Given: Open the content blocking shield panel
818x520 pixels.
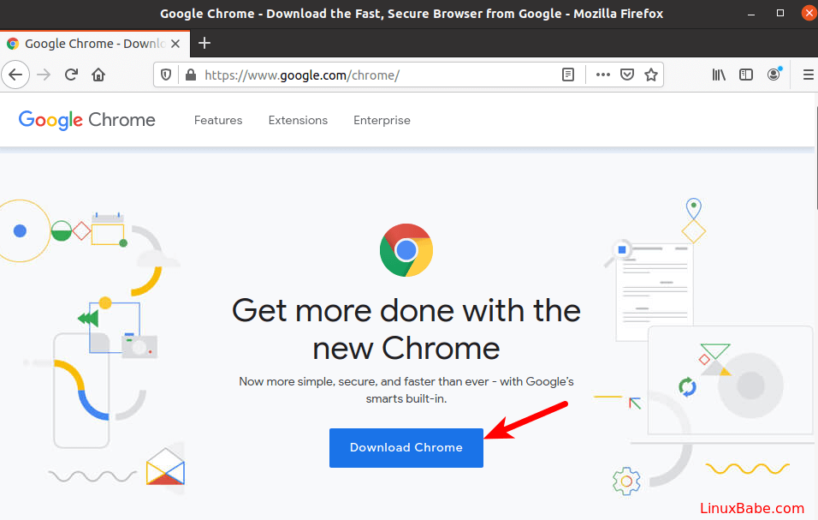Looking at the screenshot, I should pos(165,75).
